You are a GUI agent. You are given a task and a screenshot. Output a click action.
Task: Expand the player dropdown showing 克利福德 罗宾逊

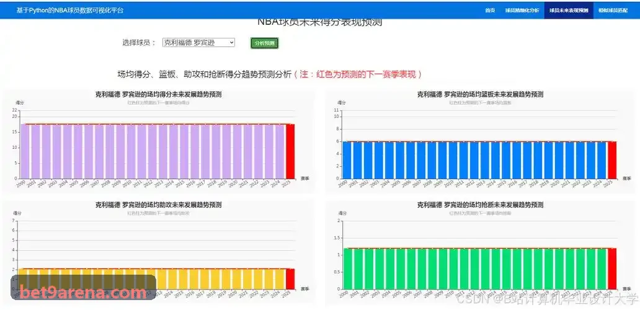(199, 42)
